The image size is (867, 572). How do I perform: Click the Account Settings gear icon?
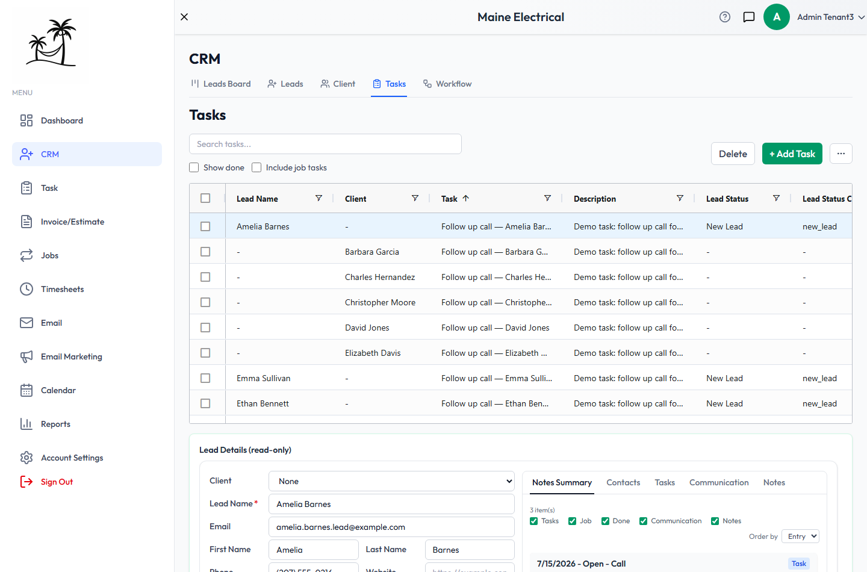point(26,458)
